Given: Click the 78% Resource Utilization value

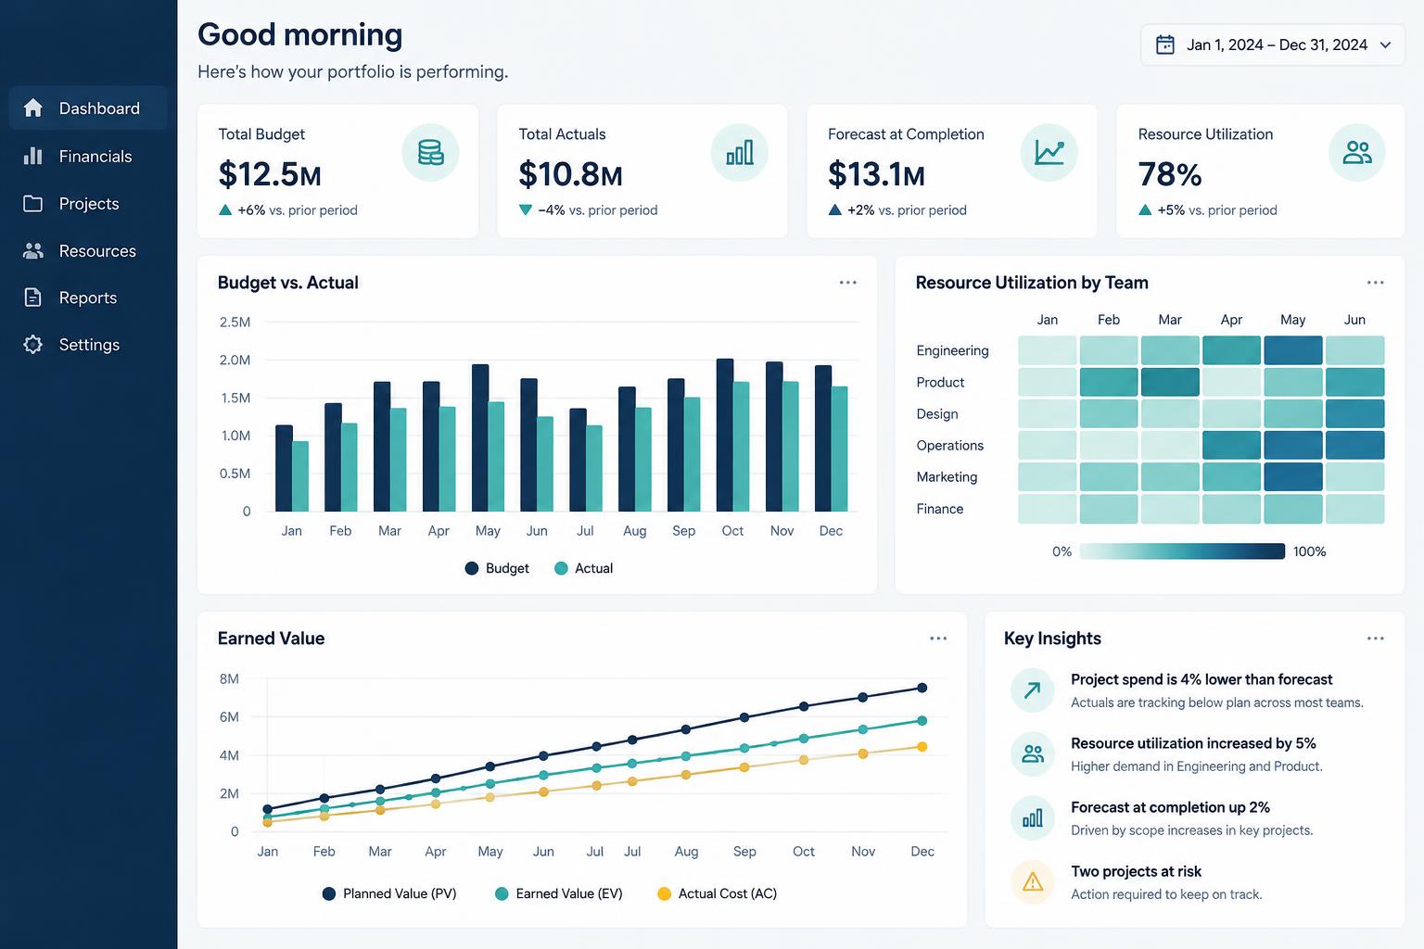Looking at the screenshot, I should pyautogui.click(x=1170, y=174).
